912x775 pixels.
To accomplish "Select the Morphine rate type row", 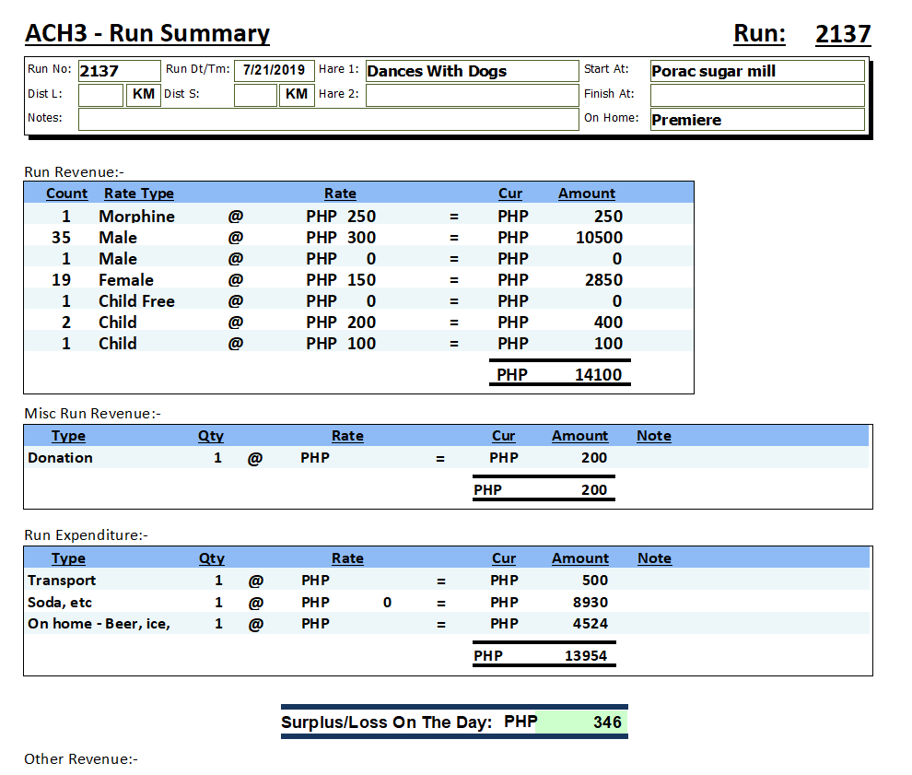I will [x=136, y=217].
